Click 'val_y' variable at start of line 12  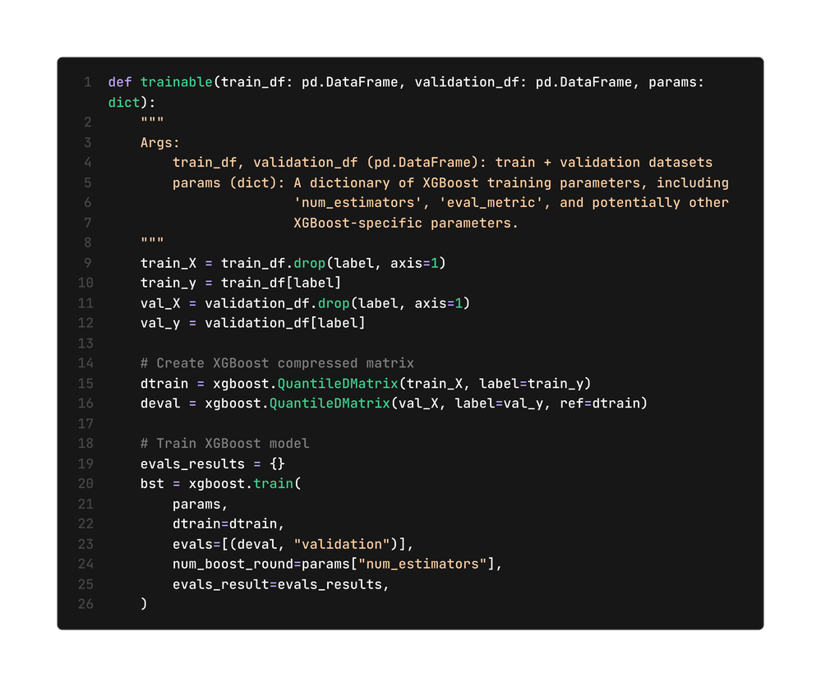coord(160,323)
